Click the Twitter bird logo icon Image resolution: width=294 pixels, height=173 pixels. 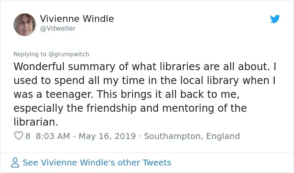click(x=275, y=19)
